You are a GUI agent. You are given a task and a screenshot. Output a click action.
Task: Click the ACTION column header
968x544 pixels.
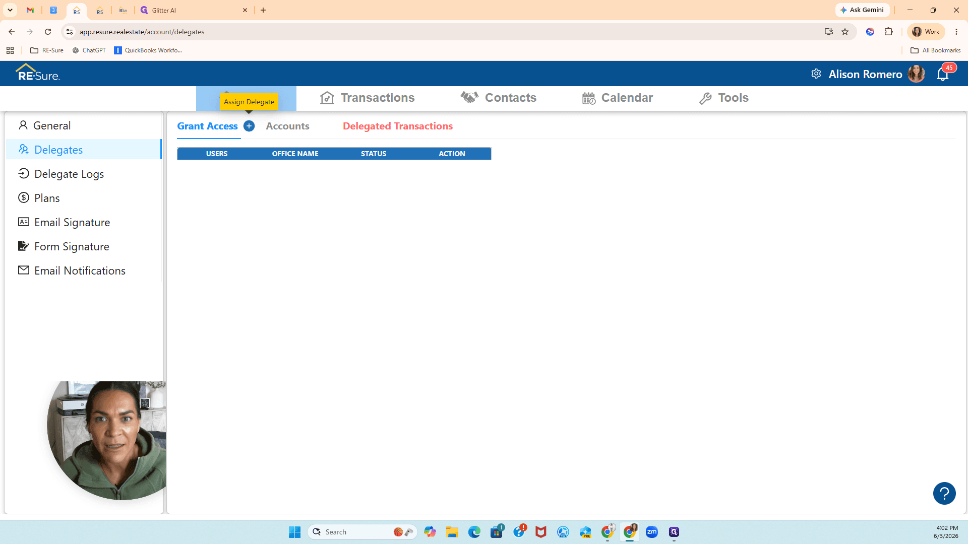[452, 154]
